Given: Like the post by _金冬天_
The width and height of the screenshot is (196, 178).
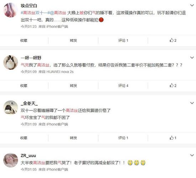Looking at the screenshot, I should click(x=173, y=138).
